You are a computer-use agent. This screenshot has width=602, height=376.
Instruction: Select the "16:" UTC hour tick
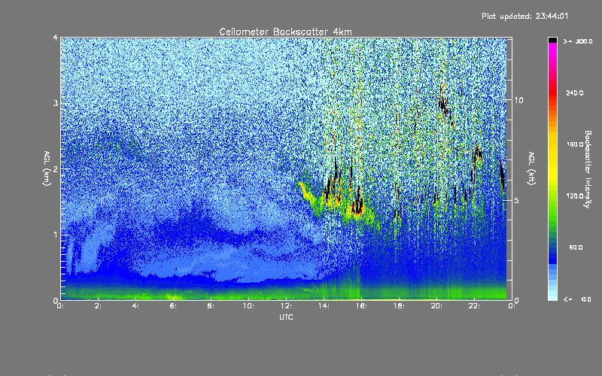[x=362, y=306]
